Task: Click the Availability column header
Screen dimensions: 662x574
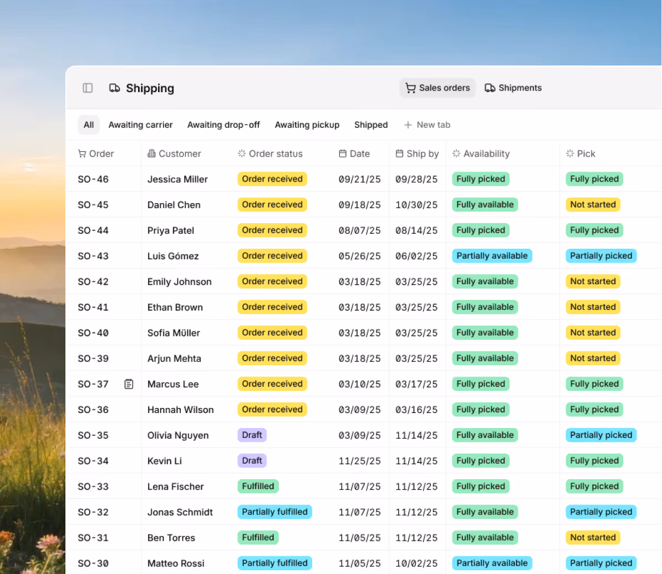Action: [481, 153]
